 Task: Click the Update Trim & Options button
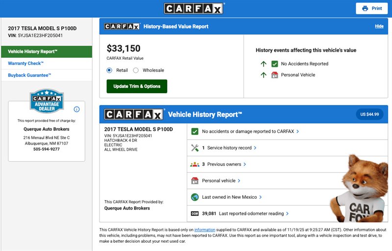pyautogui.click(x=137, y=86)
